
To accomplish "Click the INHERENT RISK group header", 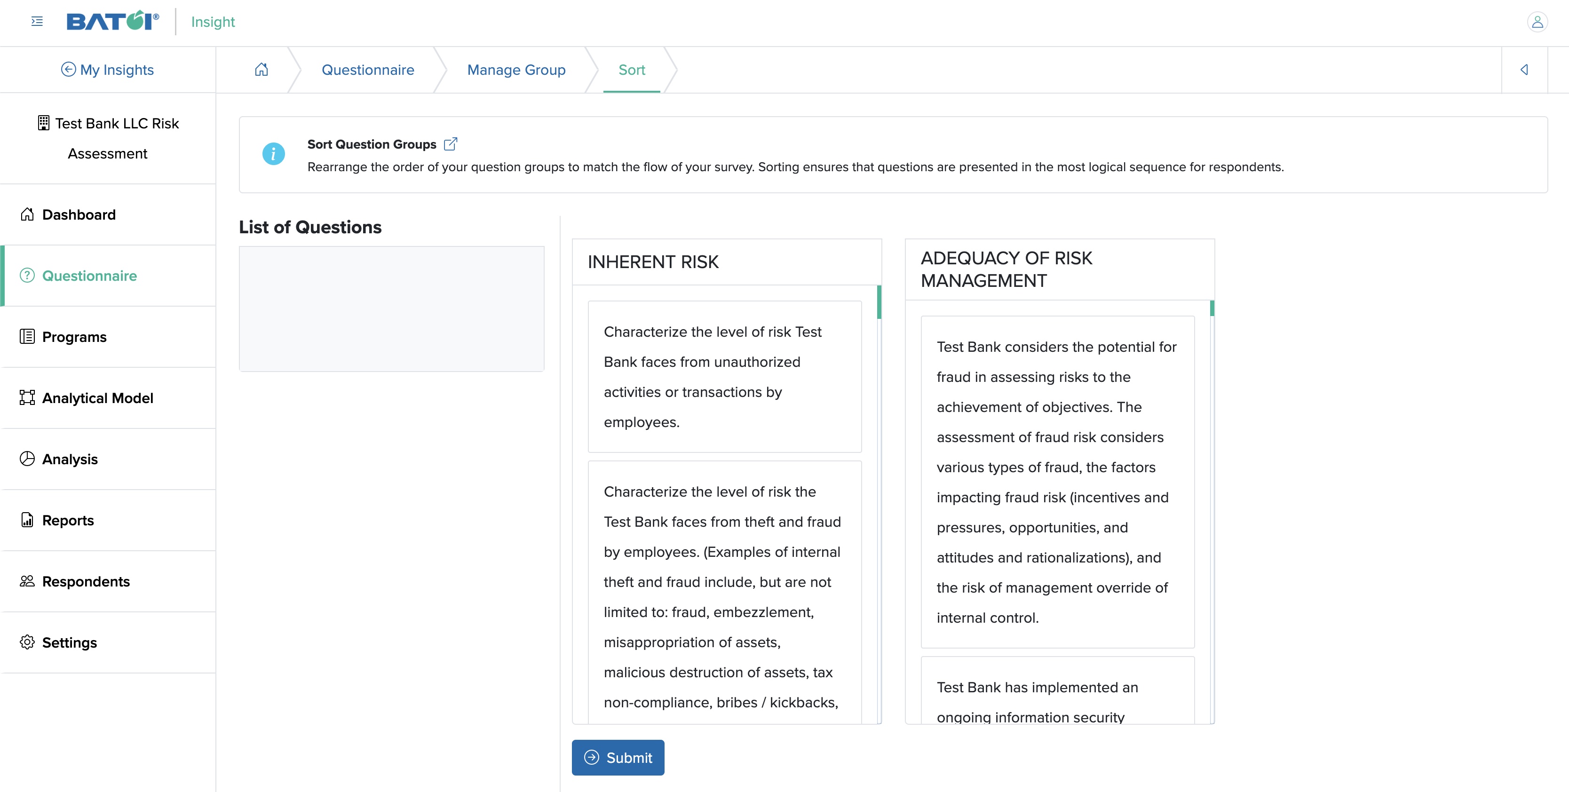I will (727, 262).
